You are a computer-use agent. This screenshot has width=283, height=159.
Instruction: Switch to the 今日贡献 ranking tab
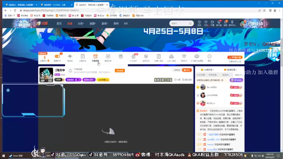point(201,75)
